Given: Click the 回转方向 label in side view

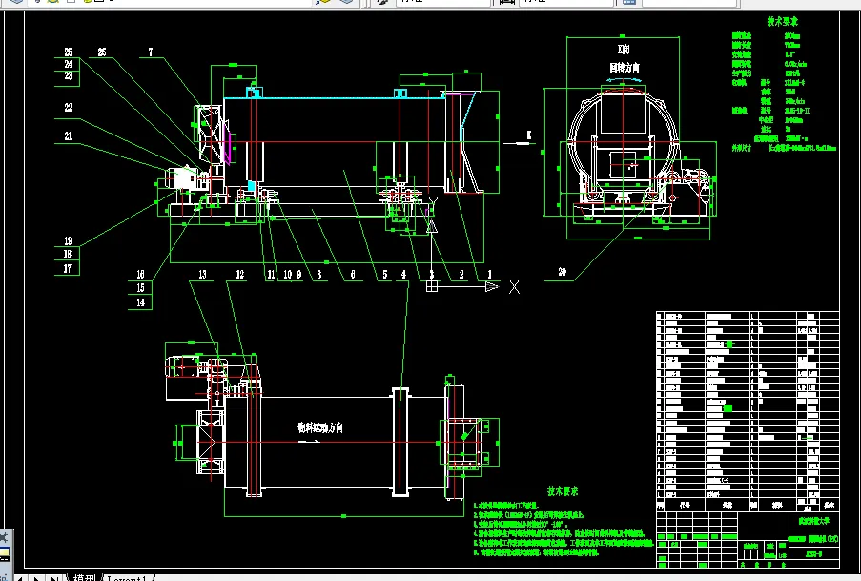Looking at the screenshot, I should pyautogui.click(x=625, y=68).
